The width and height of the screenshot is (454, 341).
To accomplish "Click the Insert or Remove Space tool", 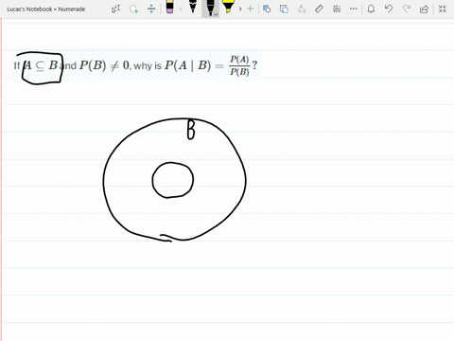I will click(151, 9).
